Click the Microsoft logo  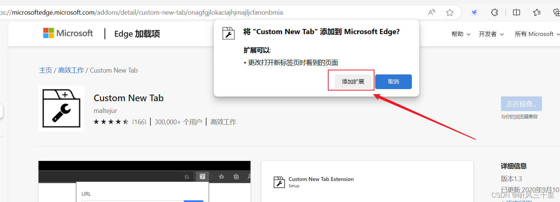68,33
